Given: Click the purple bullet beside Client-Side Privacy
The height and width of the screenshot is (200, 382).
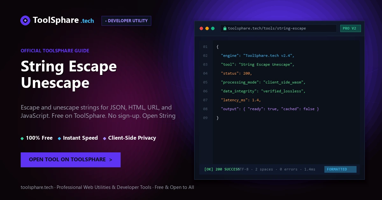Looking at the screenshot, I should (x=104, y=138).
